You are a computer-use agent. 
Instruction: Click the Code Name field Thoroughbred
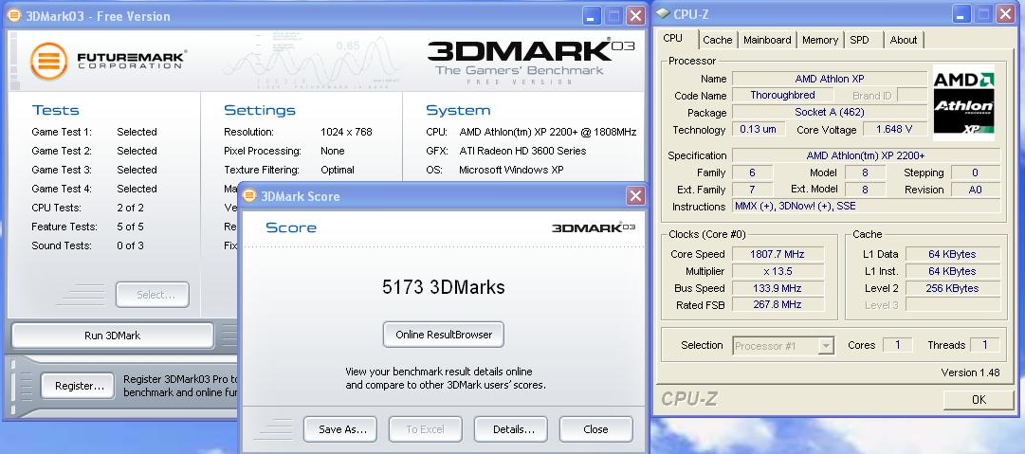[x=782, y=96]
